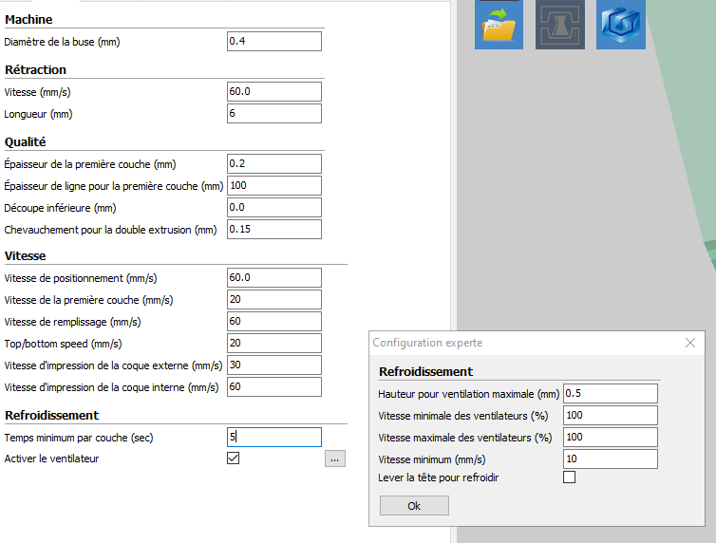Click the Rétraction Vitesse field
The image size is (716, 543).
click(274, 91)
